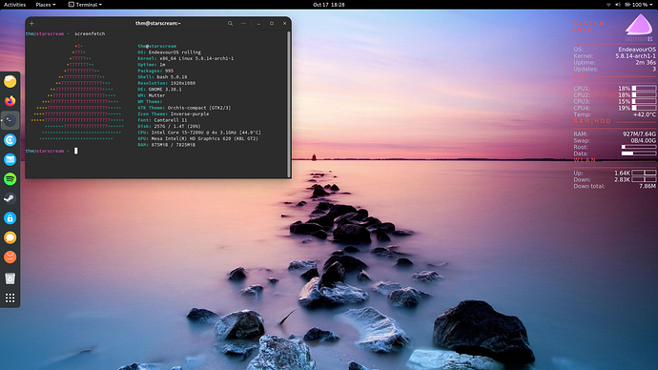Launch Spotify from the dock
The width and height of the screenshot is (658, 370).
point(10,179)
